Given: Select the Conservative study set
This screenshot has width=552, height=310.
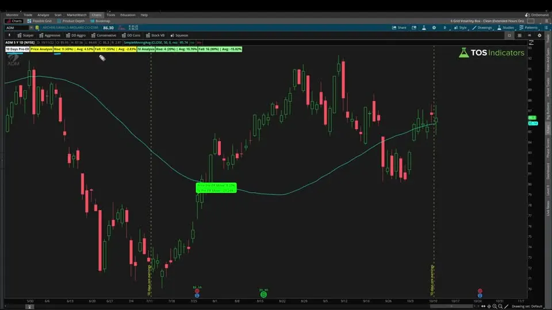Looking at the screenshot, I should coord(103,35).
